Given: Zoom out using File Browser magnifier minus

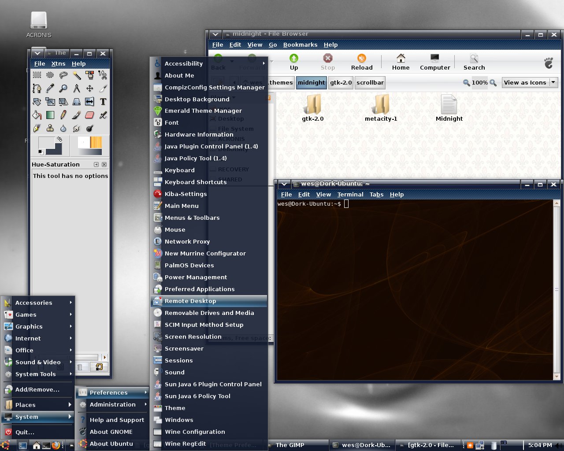Looking at the screenshot, I should tap(466, 83).
